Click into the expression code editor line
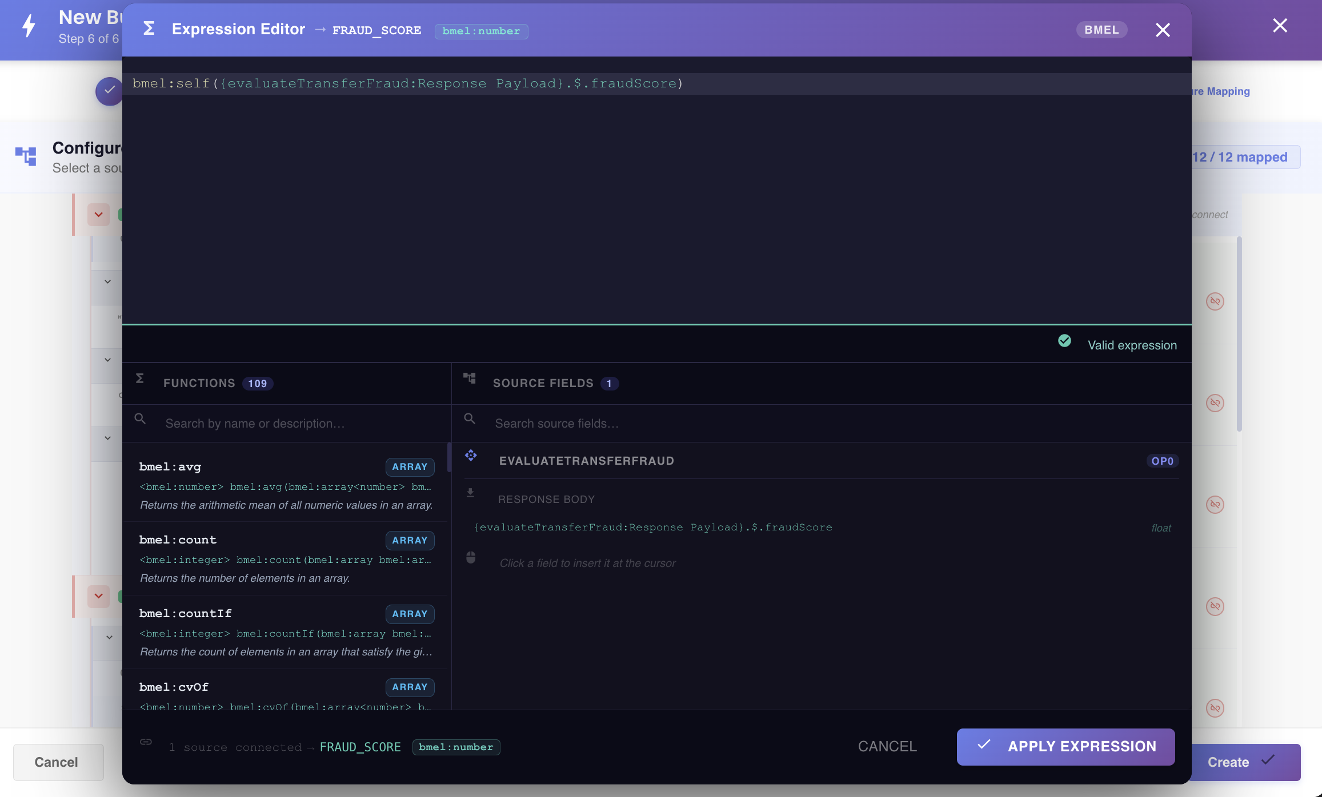1322x797 pixels. coord(657,83)
